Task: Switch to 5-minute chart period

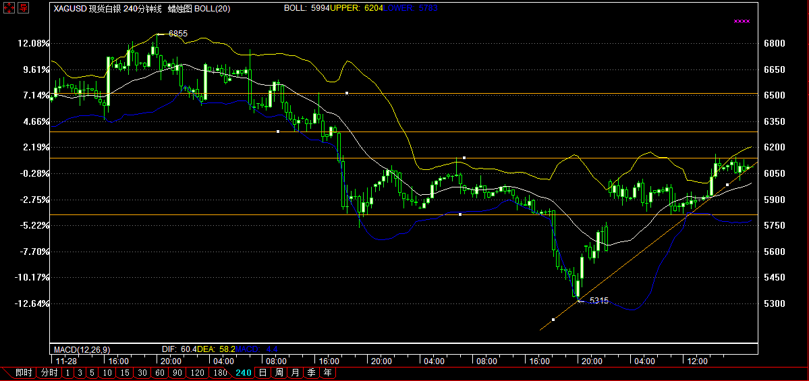Action: click(92, 372)
